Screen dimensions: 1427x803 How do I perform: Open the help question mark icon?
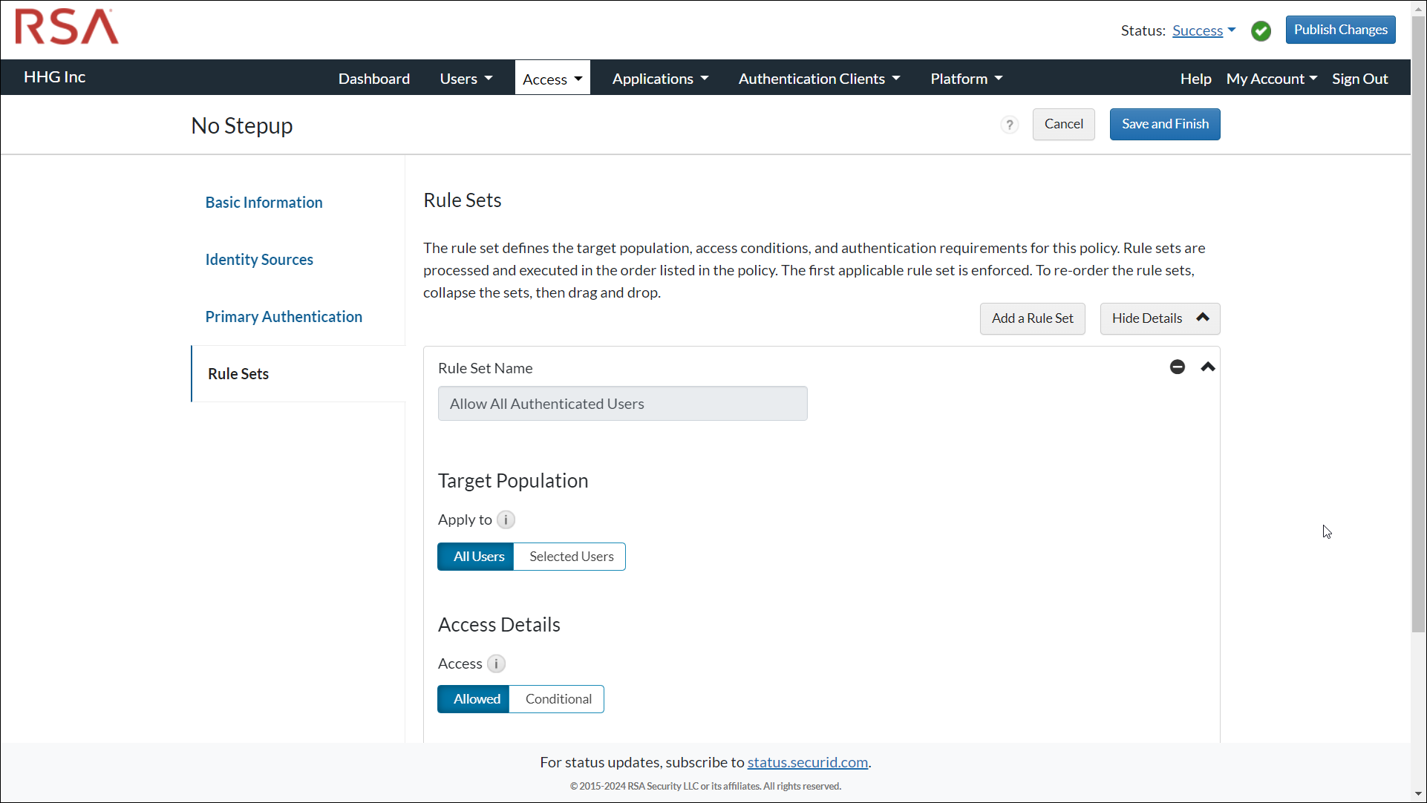coord(1009,124)
